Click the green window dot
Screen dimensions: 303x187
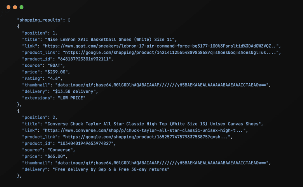[x=21, y=7]
